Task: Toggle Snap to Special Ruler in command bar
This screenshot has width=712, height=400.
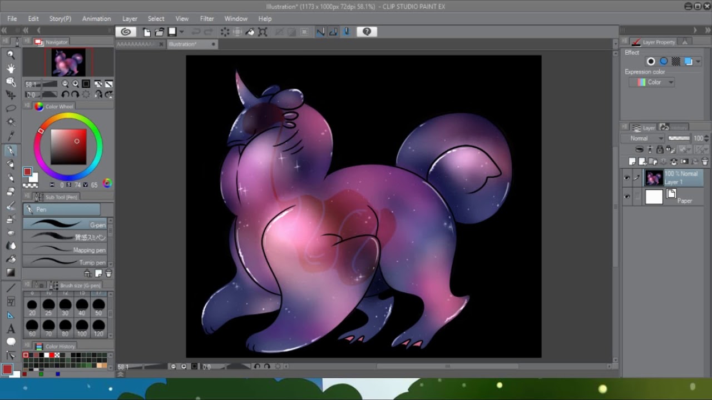Action: point(333,32)
